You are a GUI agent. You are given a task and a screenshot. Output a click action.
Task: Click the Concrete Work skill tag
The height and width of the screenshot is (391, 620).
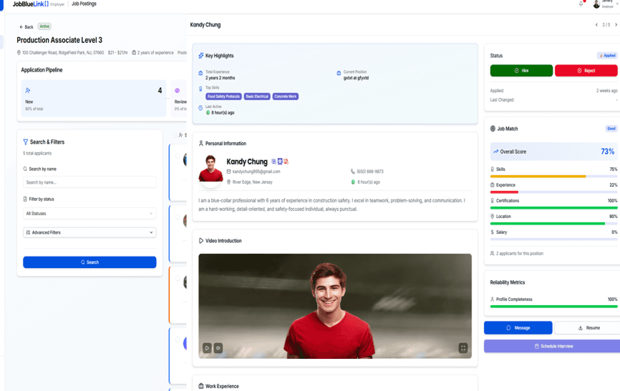286,96
